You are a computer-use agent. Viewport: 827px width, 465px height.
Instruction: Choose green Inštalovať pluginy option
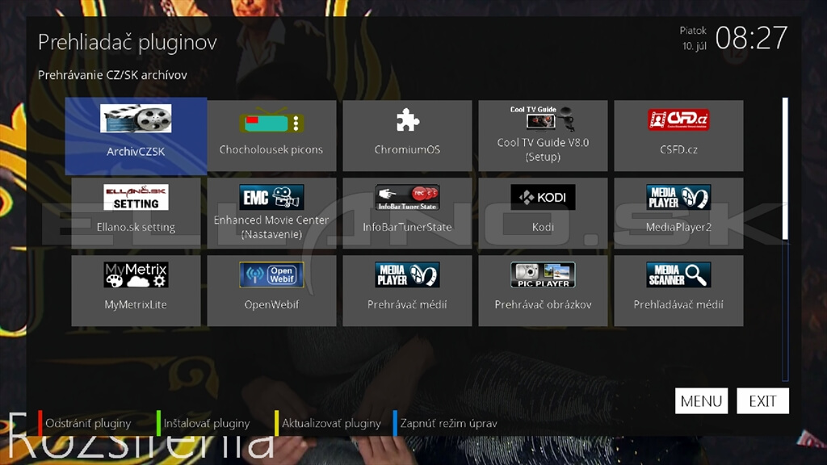[x=204, y=423]
